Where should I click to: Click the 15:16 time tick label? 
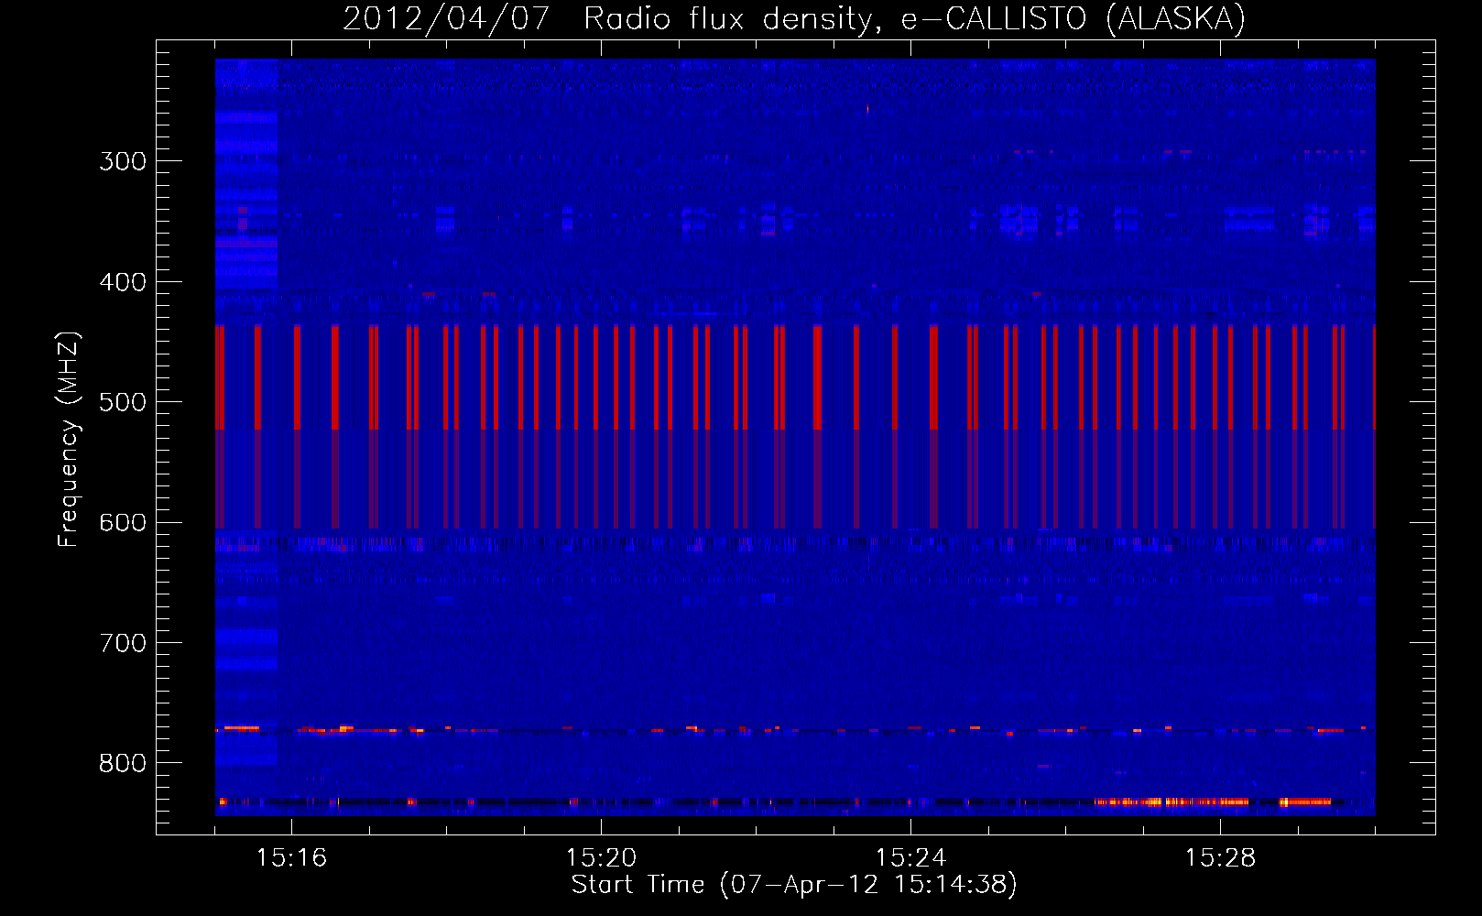coord(291,857)
